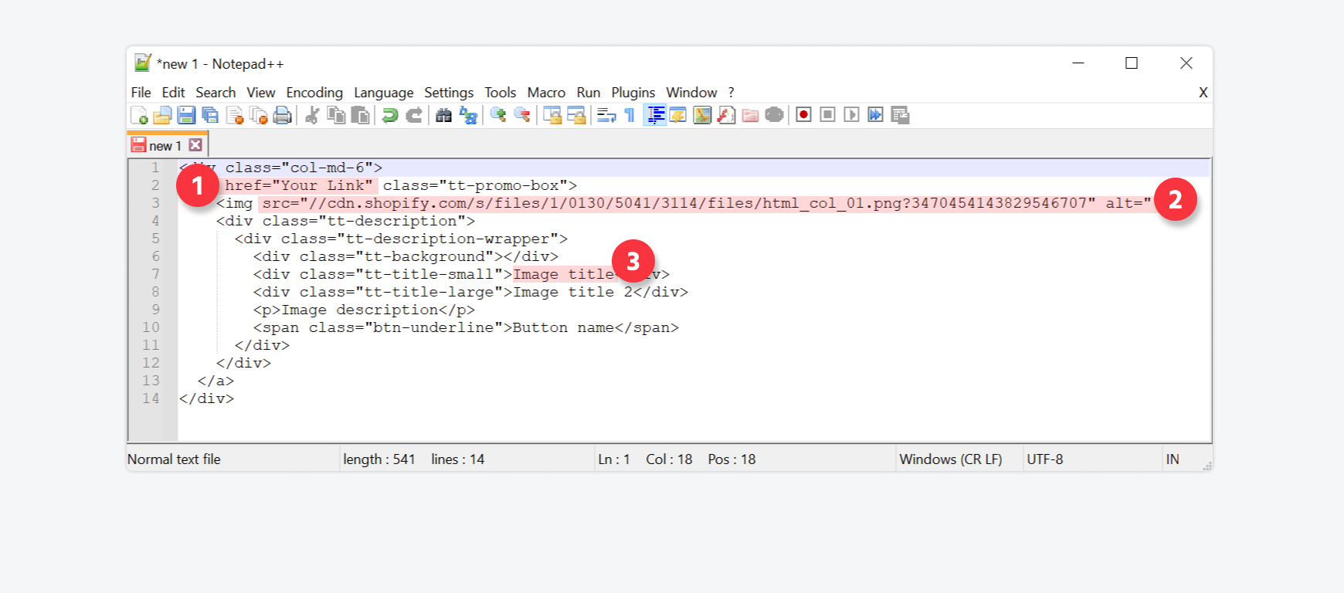Click the UTF-8 encoding status field

(1044, 459)
